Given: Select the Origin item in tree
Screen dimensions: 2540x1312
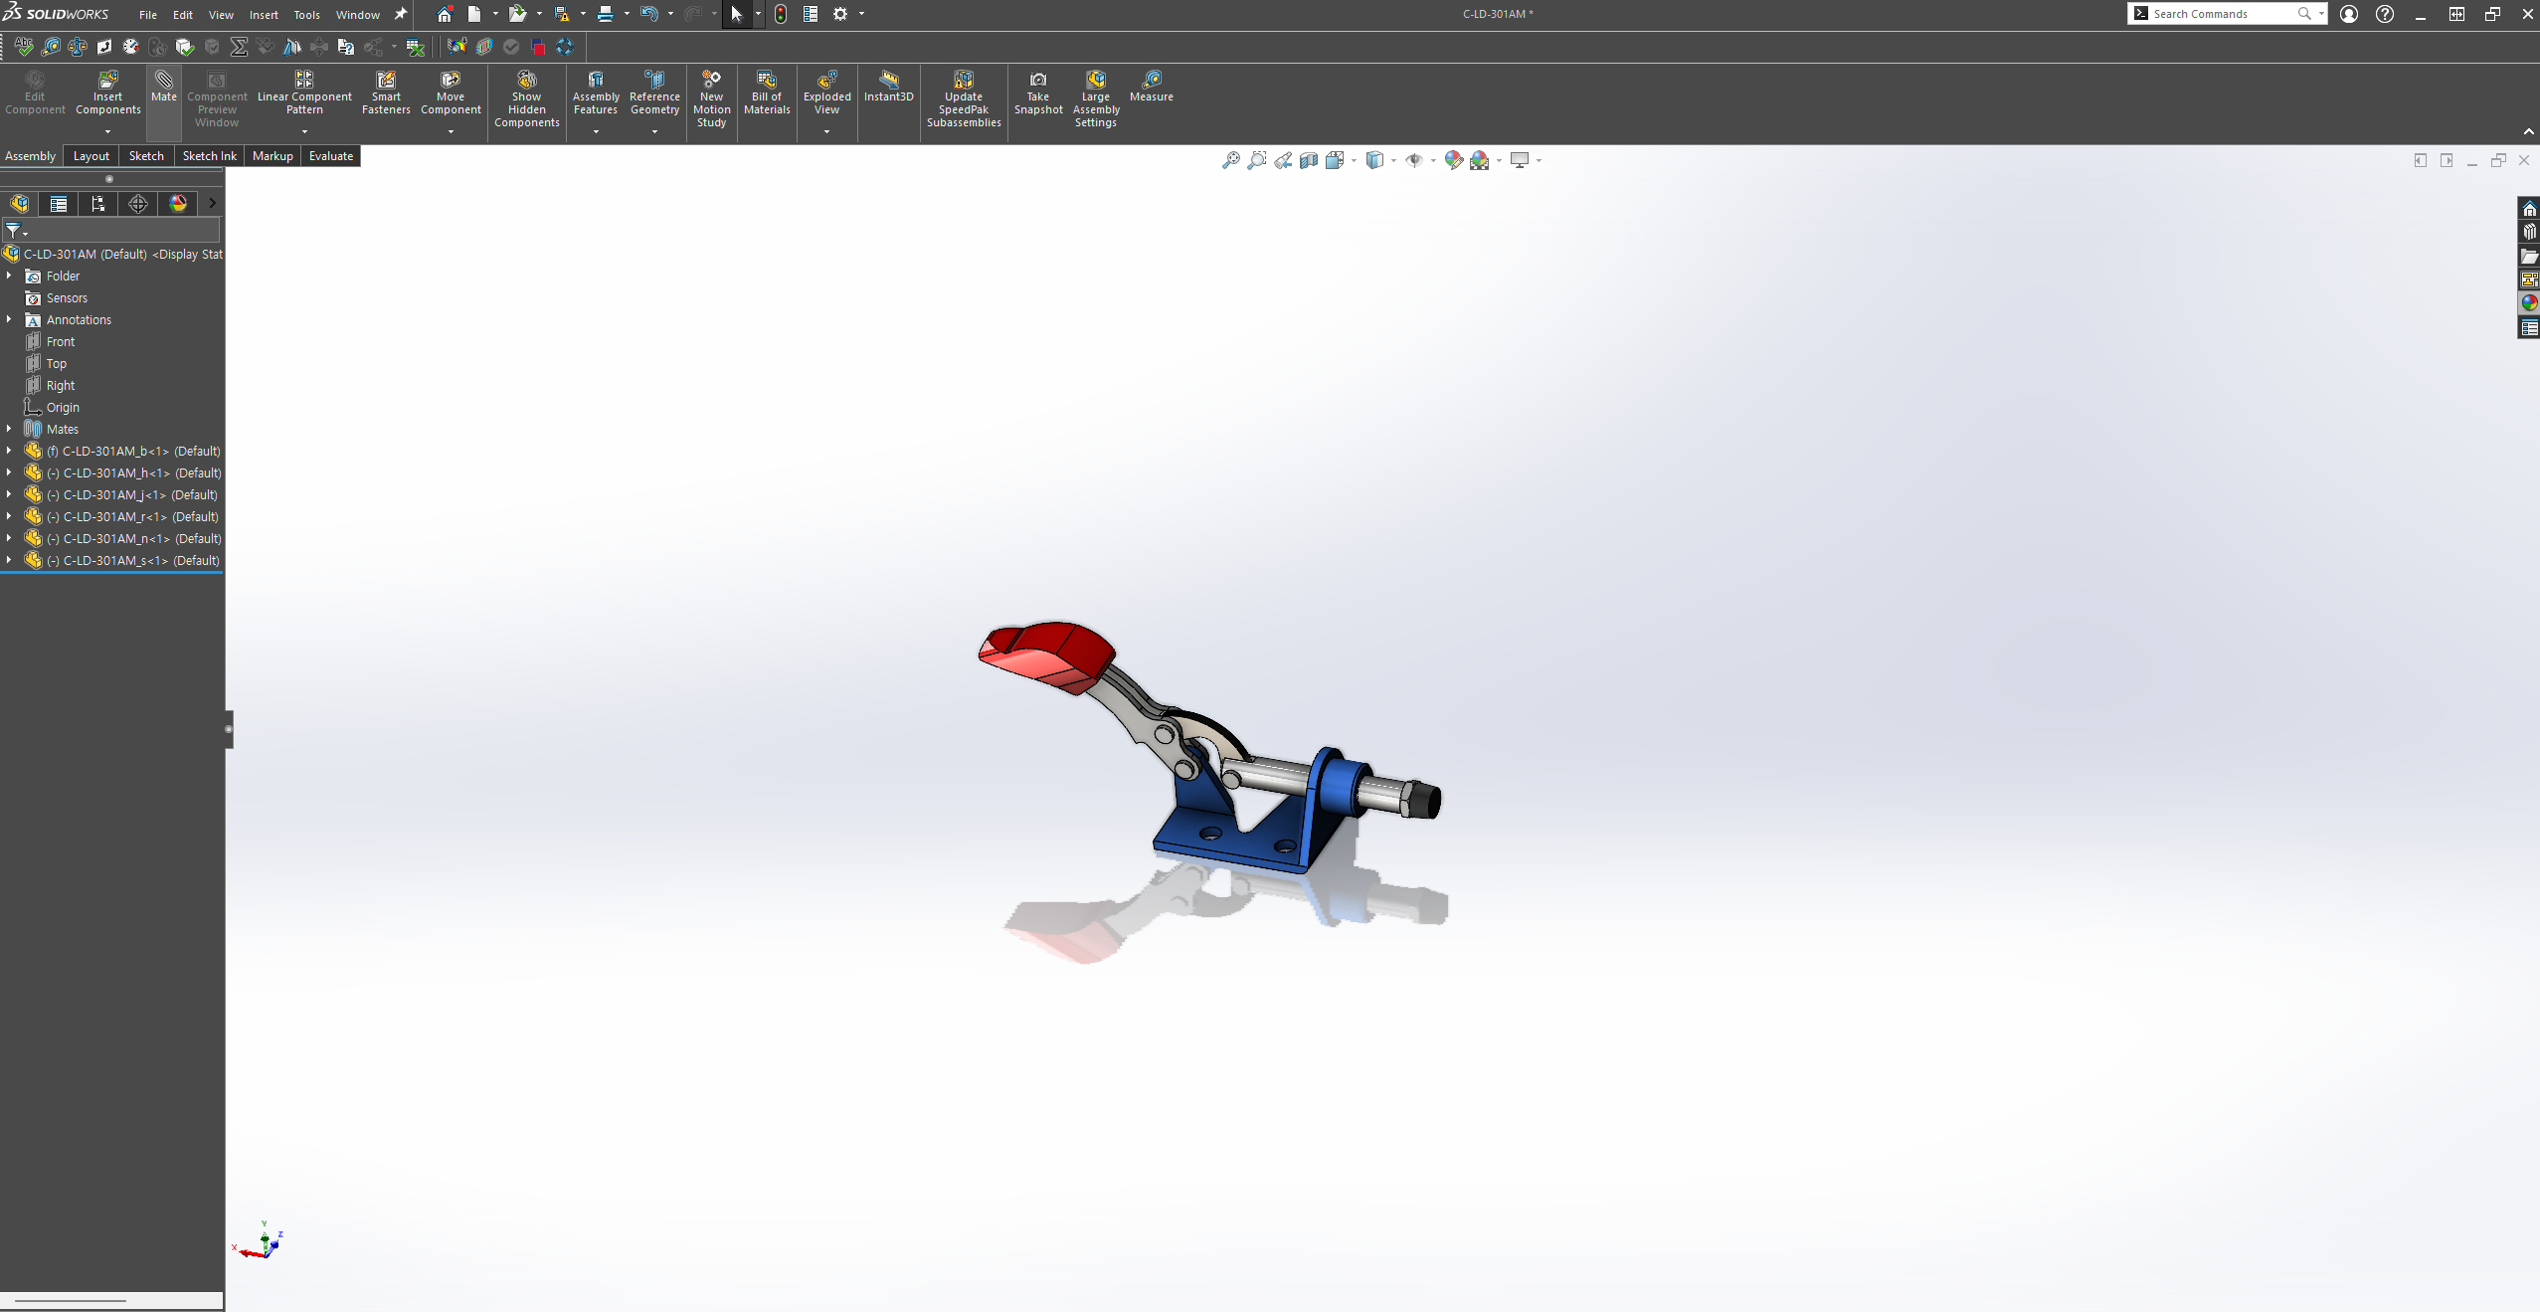Looking at the screenshot, I should coord(62,408).
